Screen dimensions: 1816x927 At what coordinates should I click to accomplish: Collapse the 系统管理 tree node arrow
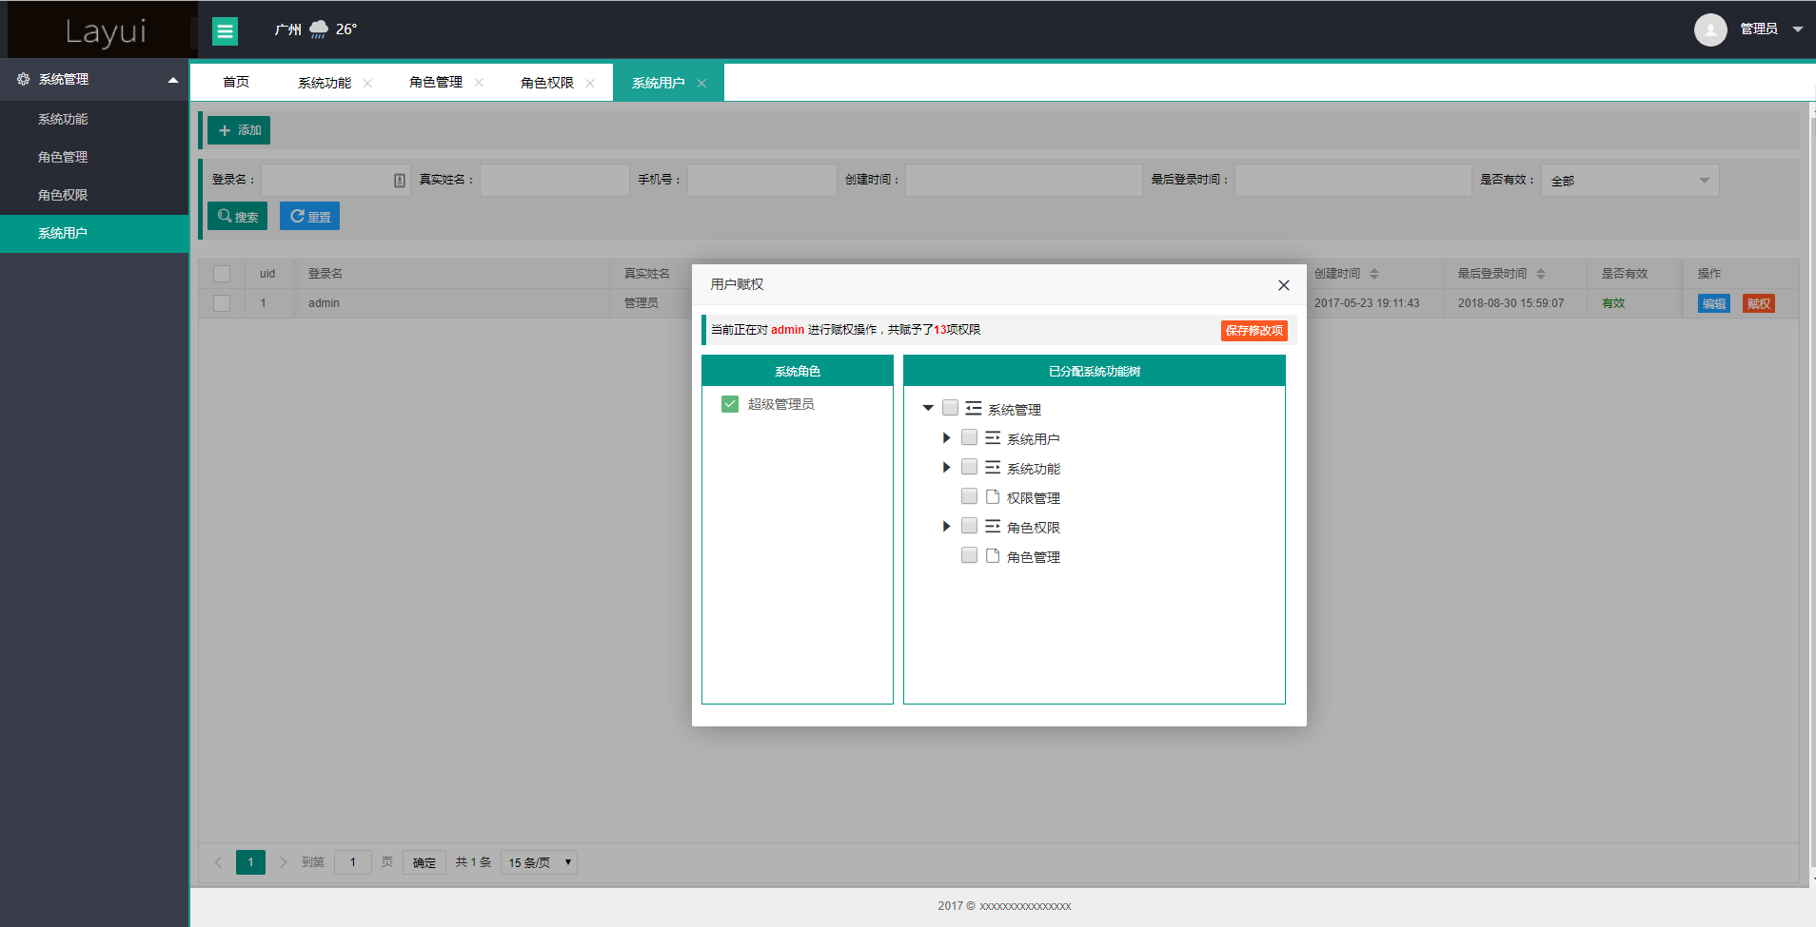click(928, 408)
